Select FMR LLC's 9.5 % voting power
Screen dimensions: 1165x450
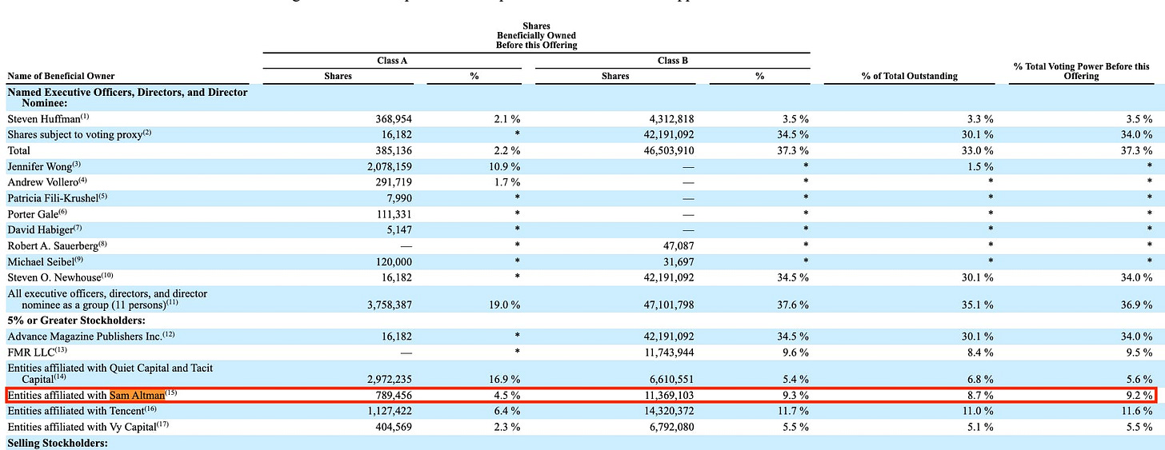(1139, 352)
